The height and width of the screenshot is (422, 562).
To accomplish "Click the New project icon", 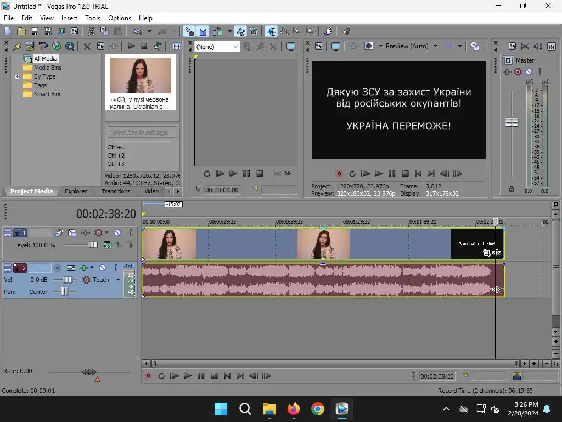I will click(x=8, y=31).
